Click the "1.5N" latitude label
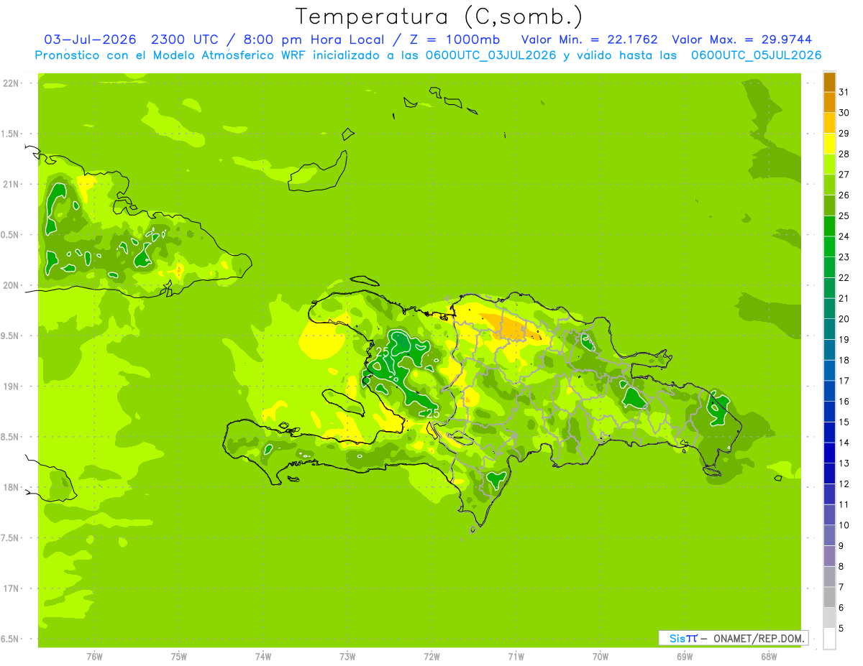Image resolution: width=863 pixels, height=666 pixels. pyautogui.click(x=10, y=134)
